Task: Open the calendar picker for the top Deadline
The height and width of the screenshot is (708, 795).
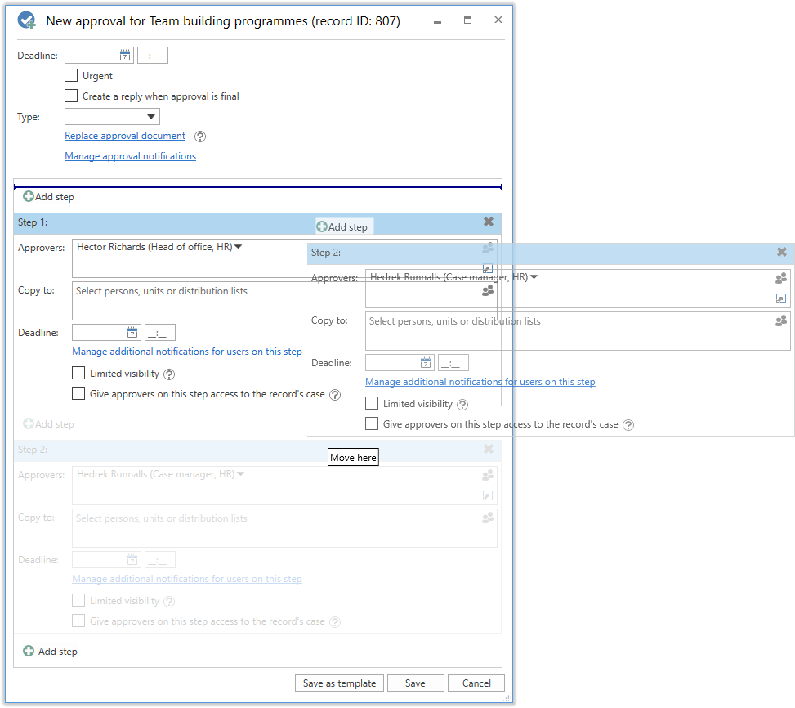Action: 125,56
